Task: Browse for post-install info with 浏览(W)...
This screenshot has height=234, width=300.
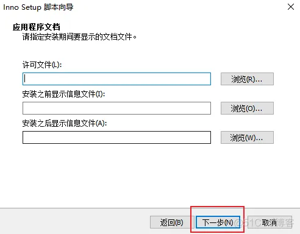Action: tap(247, 137)
